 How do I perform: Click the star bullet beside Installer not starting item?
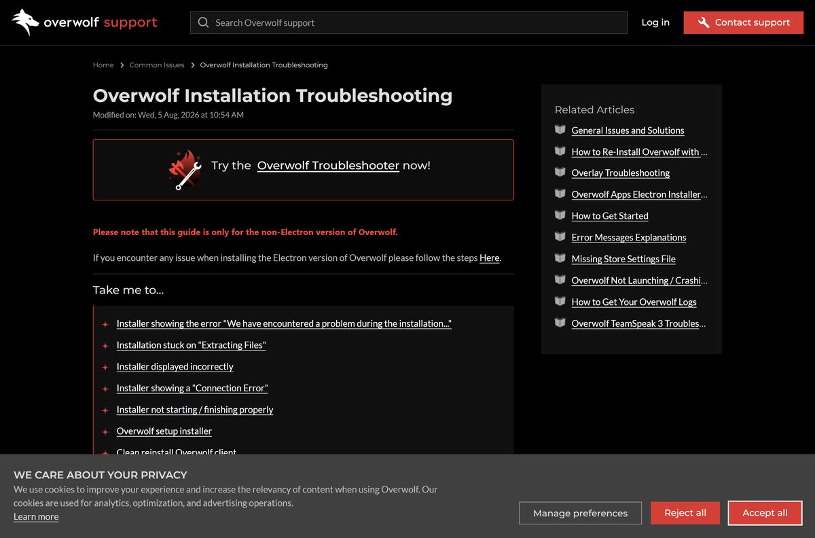105,410
